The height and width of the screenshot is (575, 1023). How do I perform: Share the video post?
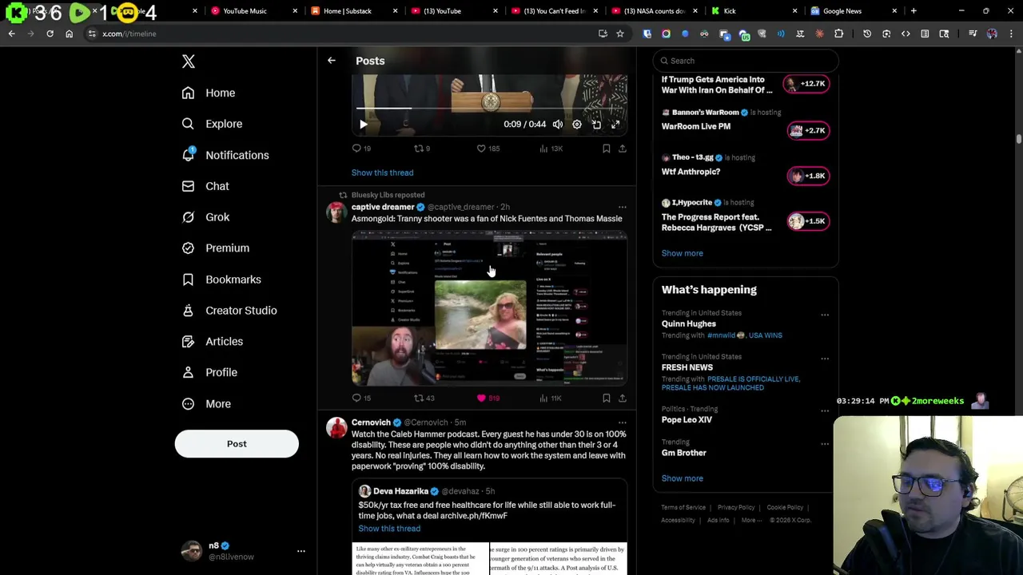point(623,149)
